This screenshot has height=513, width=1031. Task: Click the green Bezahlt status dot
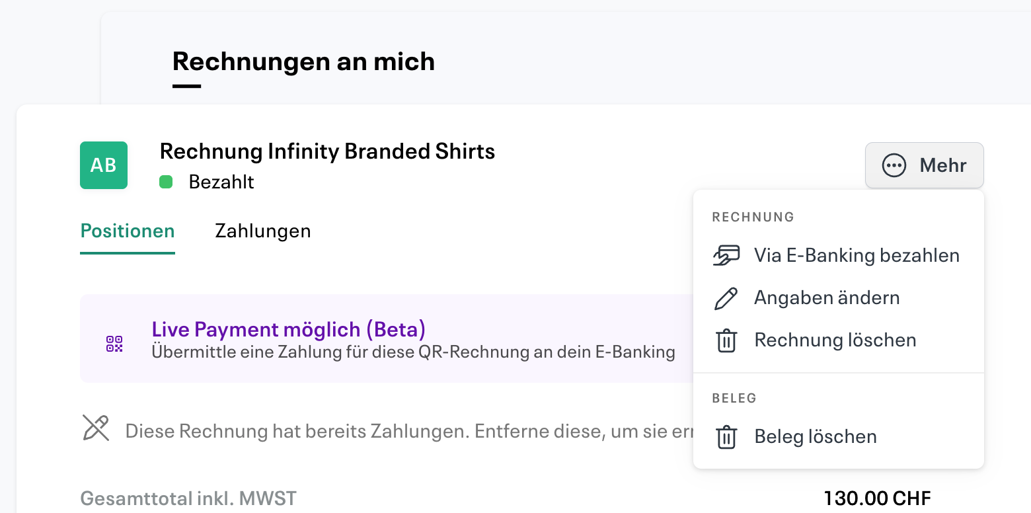[x=166, y=182]
